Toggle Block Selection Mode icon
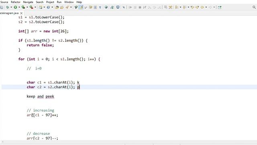Screen dimensions: 257x145 tap(95, 7)
